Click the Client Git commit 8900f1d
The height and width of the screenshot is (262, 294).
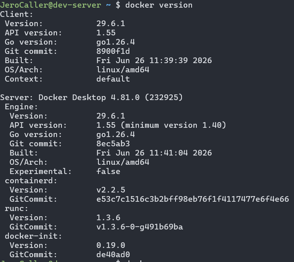(x=113, y=51)
